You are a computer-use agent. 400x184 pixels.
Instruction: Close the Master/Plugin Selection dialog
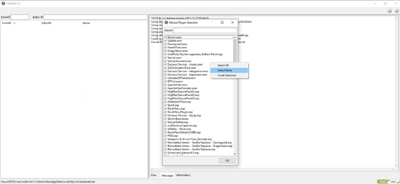(233, 22)
